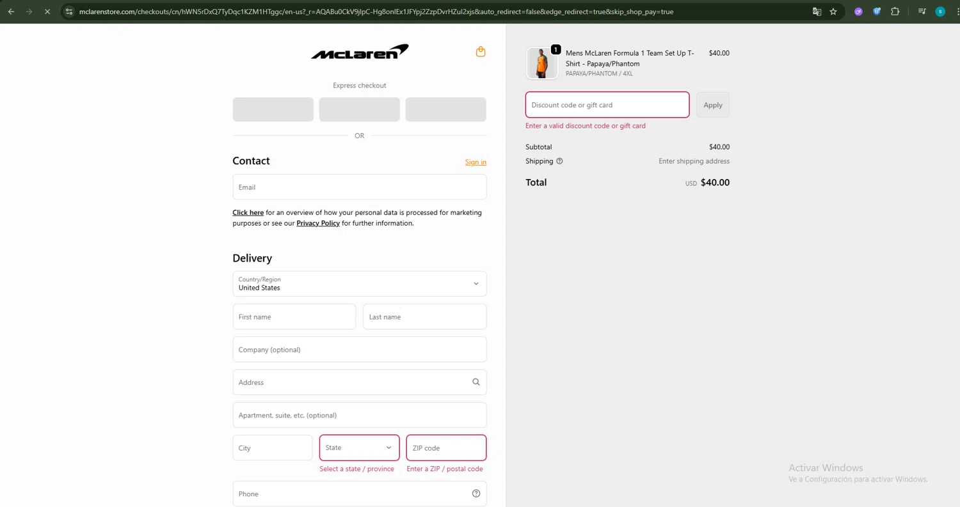Open site information icon in address bar
960x507 pixels.
pos(69,12)
